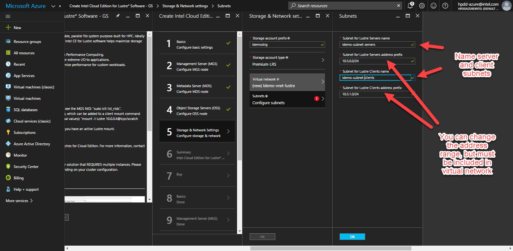Click the Storage account prefix field
Screen dimensions: 513x251
coord(287,45)
